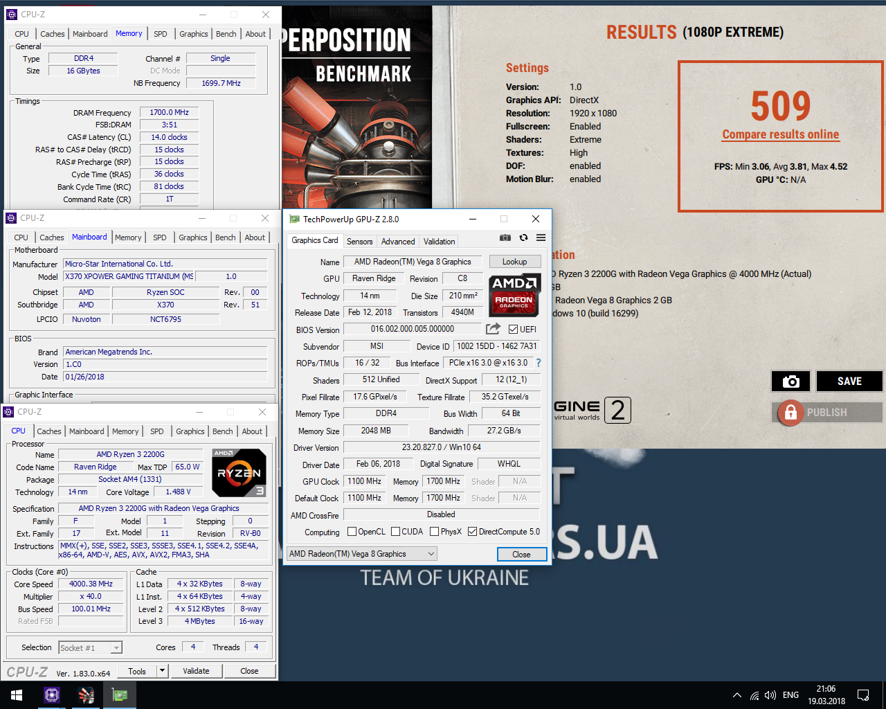Open CPU-Z from the taskbar
886x709 pixels.
(52, 695)
